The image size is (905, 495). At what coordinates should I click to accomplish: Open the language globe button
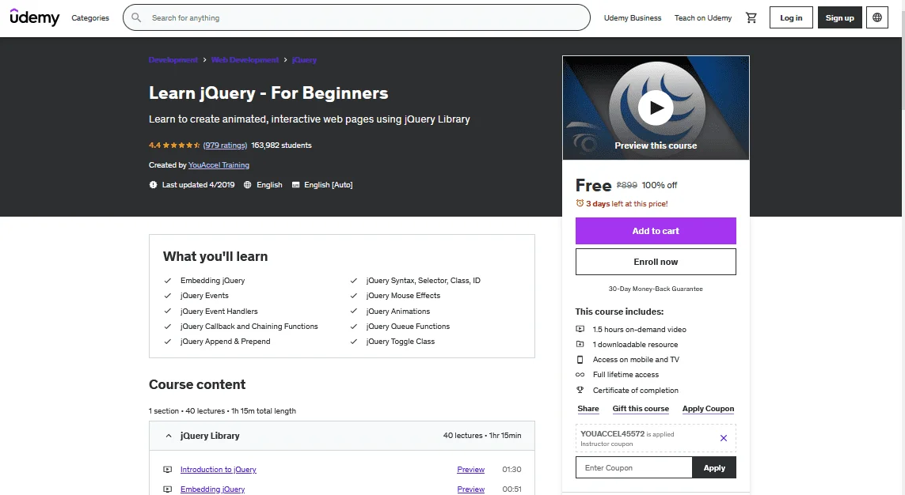[876, 18]
